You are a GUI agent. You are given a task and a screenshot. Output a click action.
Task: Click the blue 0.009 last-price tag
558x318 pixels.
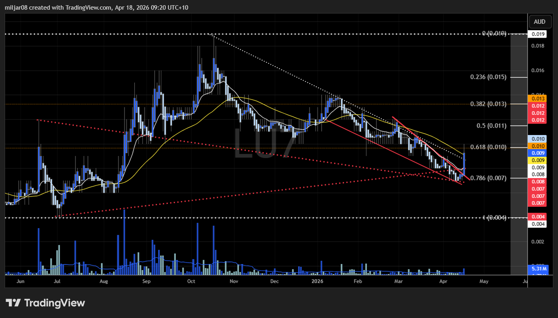[538, 152]
